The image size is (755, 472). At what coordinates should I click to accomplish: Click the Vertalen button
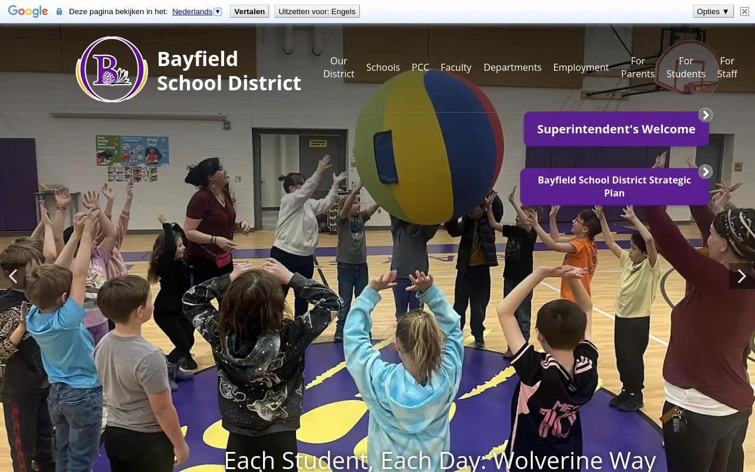[x=250, y=11]
